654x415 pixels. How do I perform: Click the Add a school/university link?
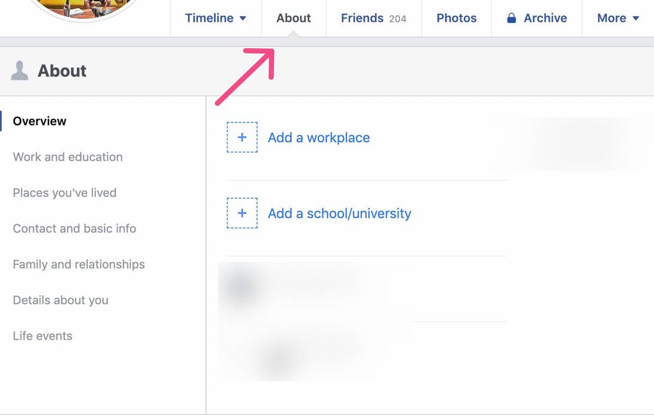coord(339,213)
